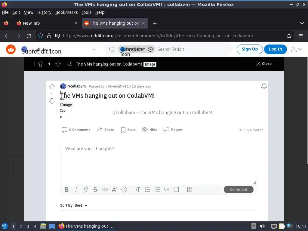Image resolution: width=308 pixels, height=231 pixels.
Task: Submit with the Comment button
Action: click(239, 189)
